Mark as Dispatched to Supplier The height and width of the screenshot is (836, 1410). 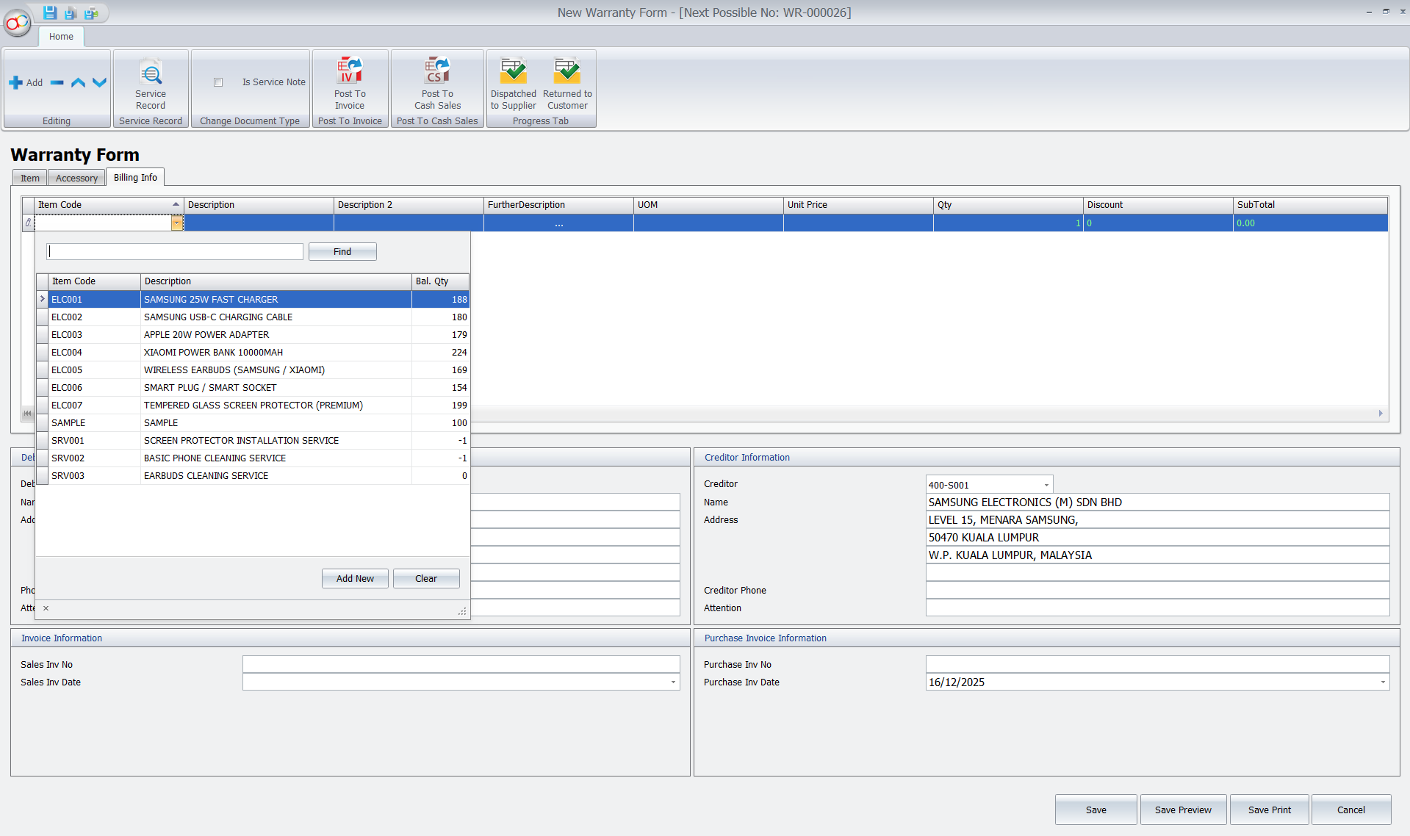point(513,72)
